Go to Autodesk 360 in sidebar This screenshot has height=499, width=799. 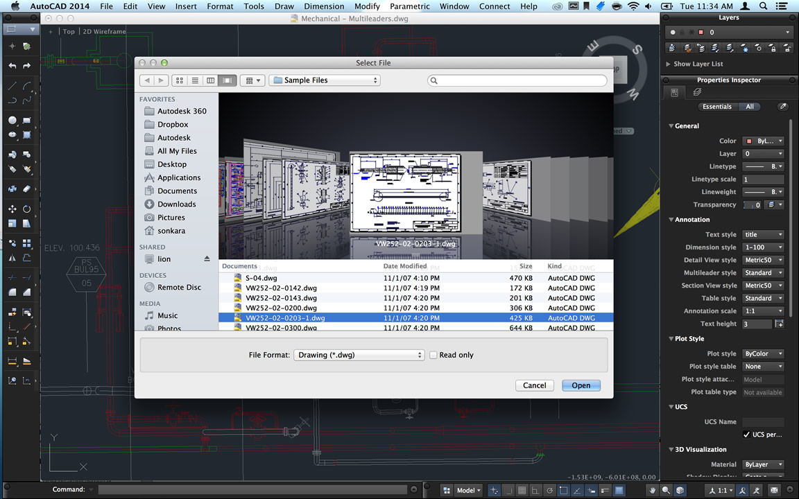182,111
